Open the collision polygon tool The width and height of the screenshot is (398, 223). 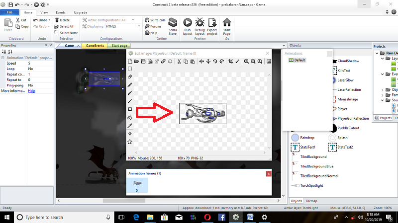[x=130, y=142]
